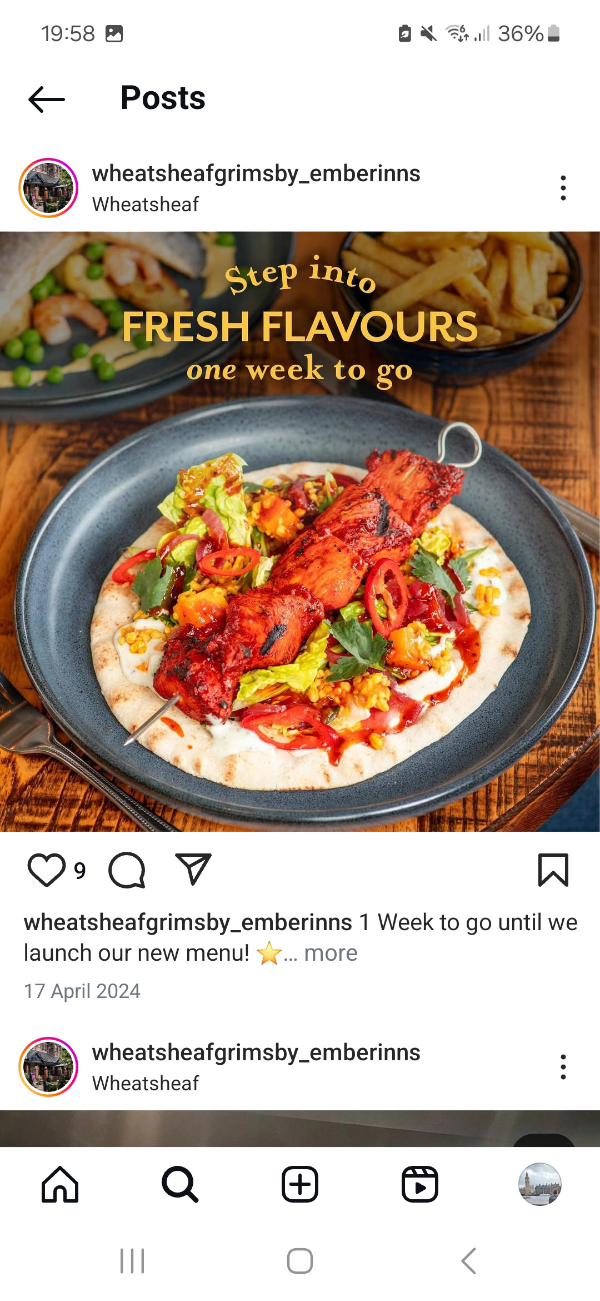Expand caption by tapping 'more'
This screenshot has height=1301, width=600.
(331, 953)
